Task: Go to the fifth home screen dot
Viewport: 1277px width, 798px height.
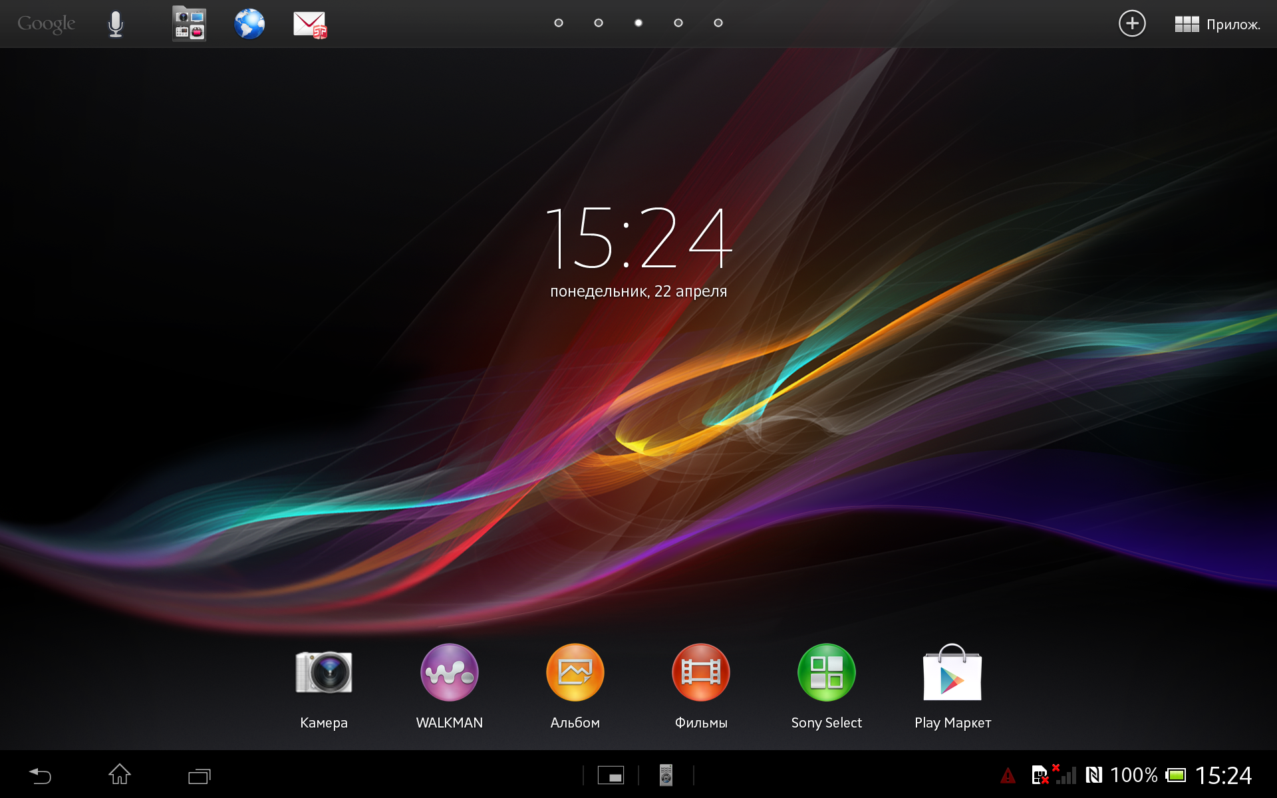Action: 718,23
